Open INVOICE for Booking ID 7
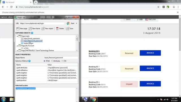 pos(150,68)
